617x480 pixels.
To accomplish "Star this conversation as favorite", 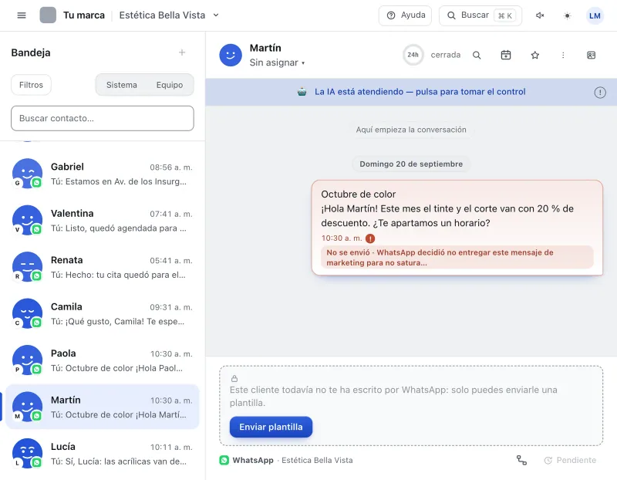I will tap(534, 55).
